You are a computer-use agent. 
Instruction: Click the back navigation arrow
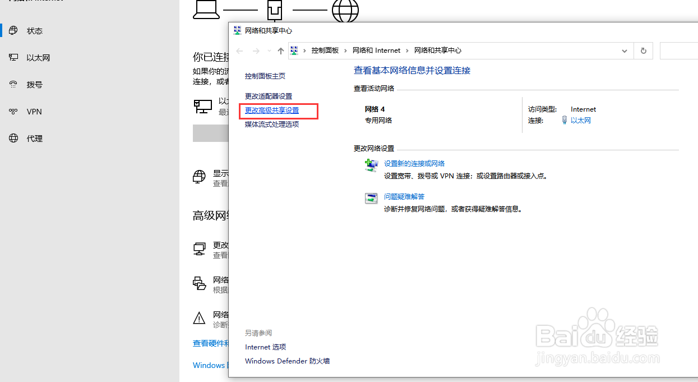(239, 50)
